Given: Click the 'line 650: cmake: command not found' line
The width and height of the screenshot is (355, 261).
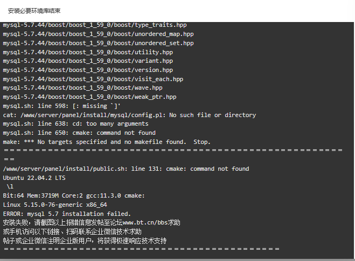Looking at the screenshot, I should (x=79, y=133).
